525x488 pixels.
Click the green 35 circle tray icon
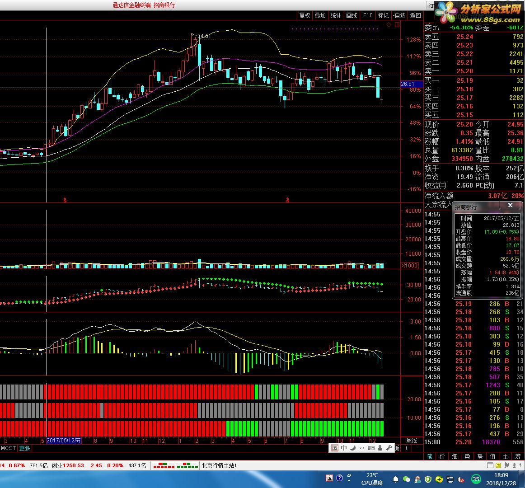[476, 479]
